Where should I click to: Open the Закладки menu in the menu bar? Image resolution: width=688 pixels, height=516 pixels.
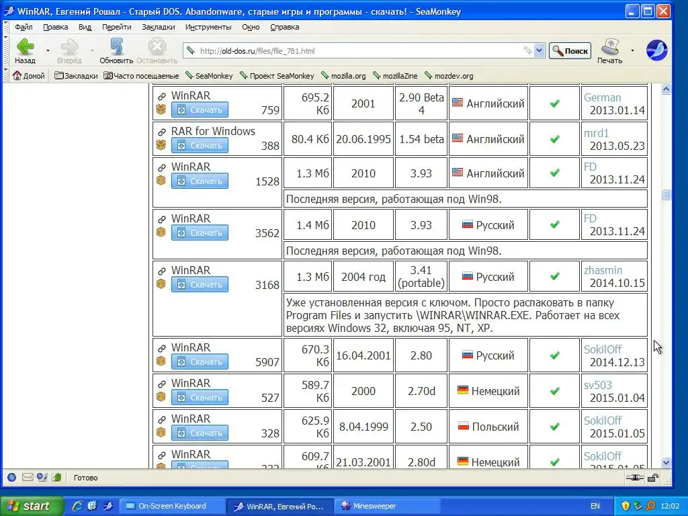point(159,27)
